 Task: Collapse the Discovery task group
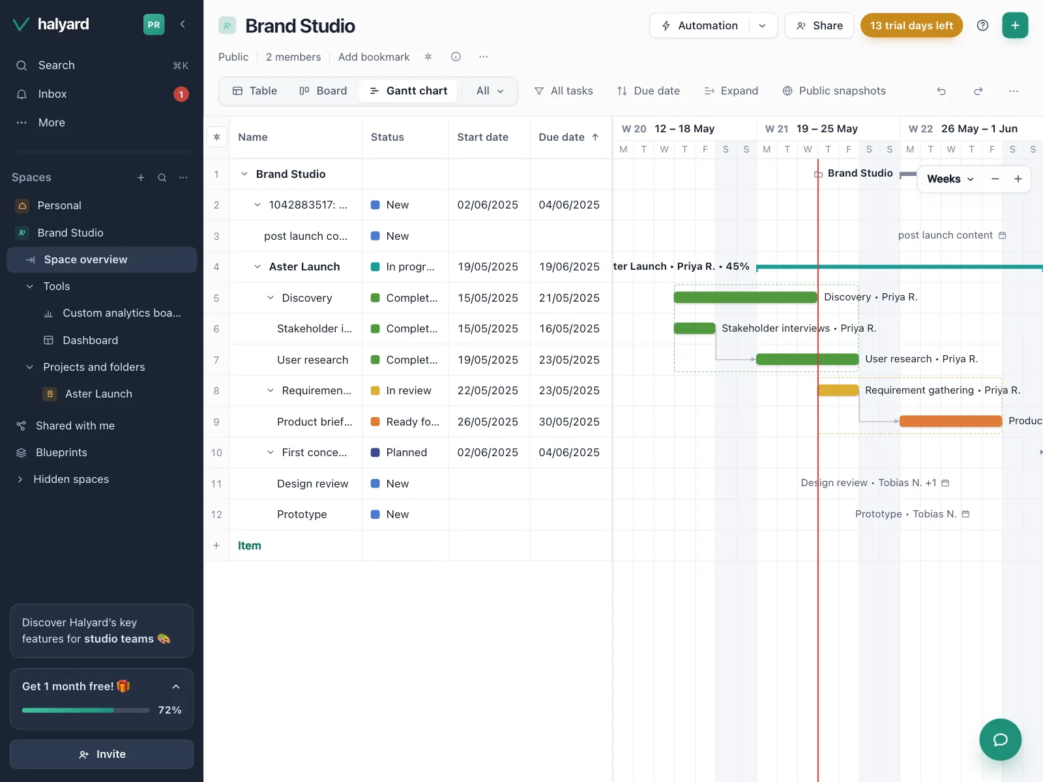(271, 298)
